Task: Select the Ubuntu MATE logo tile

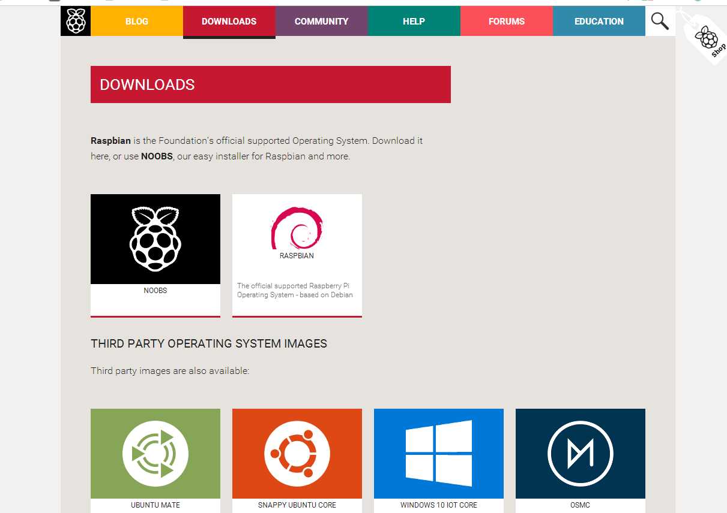Action: tap(155, 454)
